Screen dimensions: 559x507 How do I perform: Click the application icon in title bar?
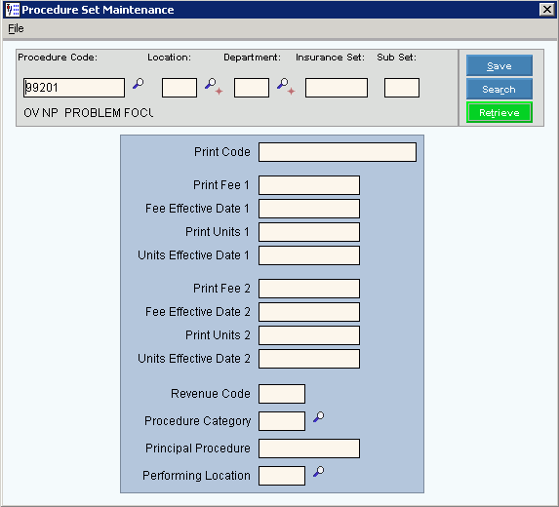point(13,10)
